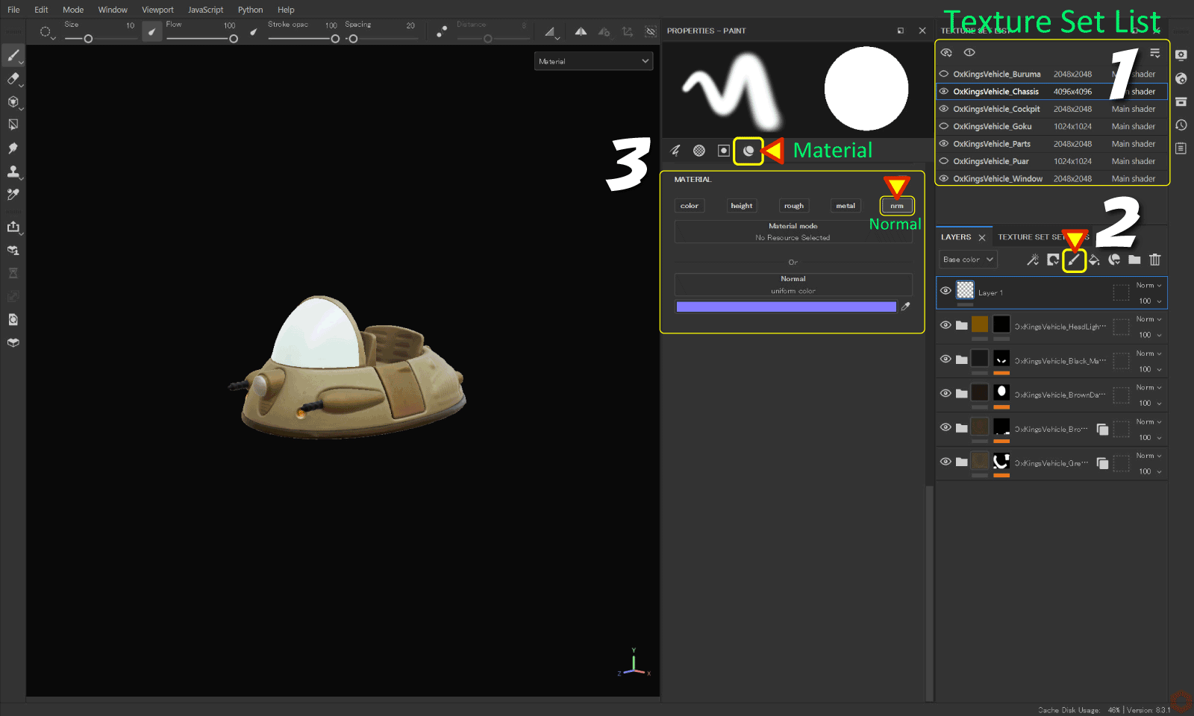Hide OxKingsVehicle_BrownDa folder layer
Viewport: 1194px width, 716px height.
pos(945,393)
